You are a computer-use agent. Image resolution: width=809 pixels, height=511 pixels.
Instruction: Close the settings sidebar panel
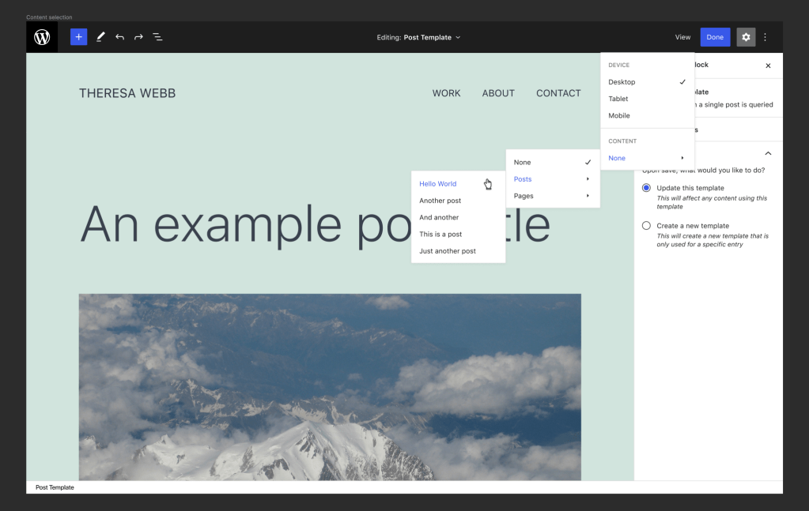pyautogui.click(x=768, y=66)
